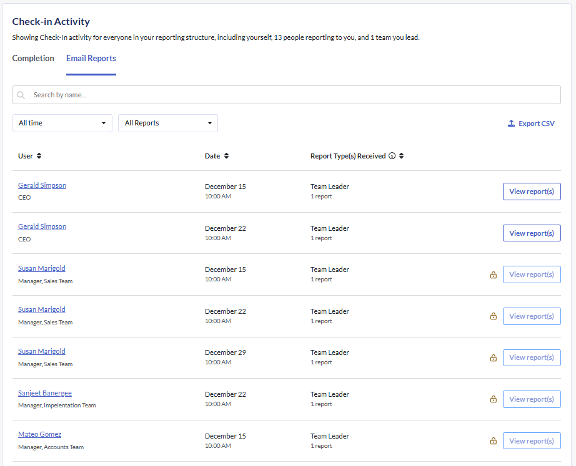Click lock icon on Sanjeet Banergee row

click(x=494, y=399)
